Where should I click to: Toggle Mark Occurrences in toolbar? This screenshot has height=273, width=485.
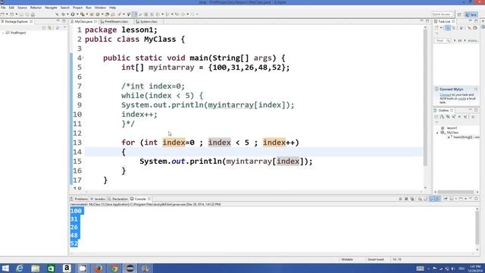pos(135,14)
